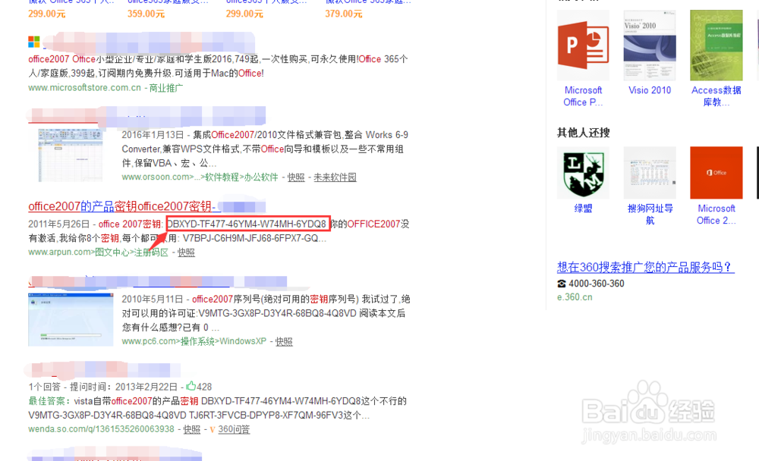Open the office2007的产品密钥 search result title
The image size is (759, 461).
click(x=121, y=206)
